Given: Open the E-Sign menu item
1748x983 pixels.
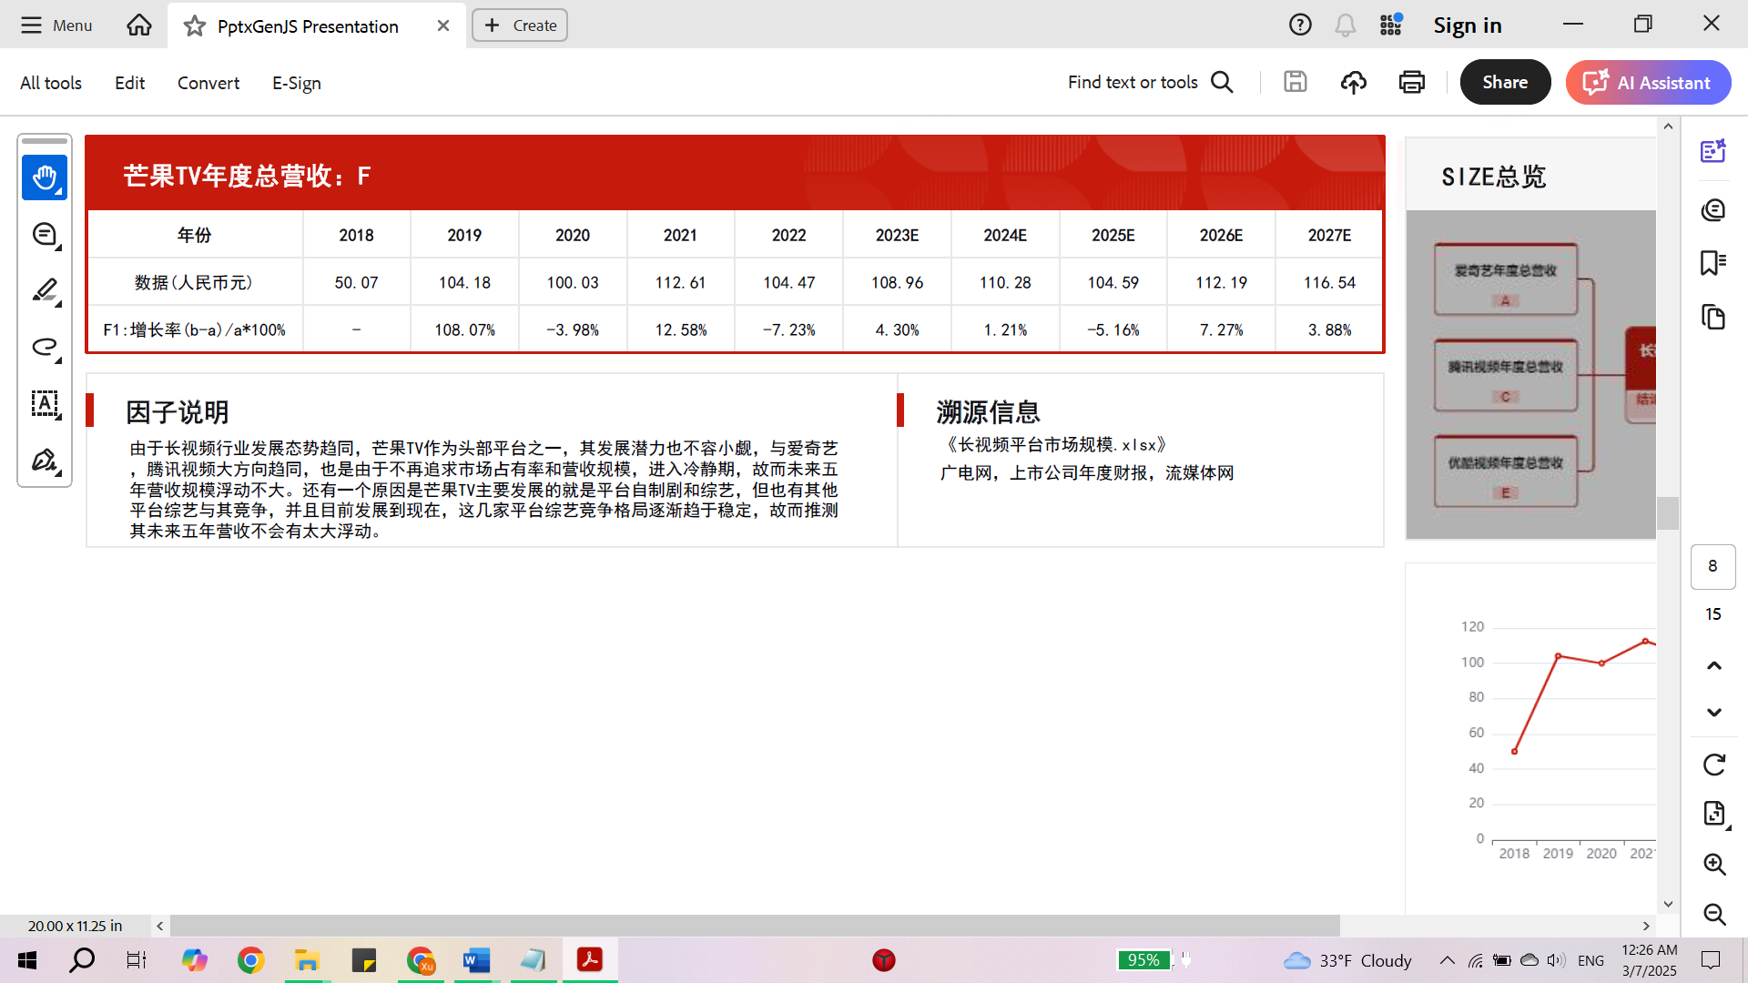Looking at the screenshot, I should pos(297,83).
